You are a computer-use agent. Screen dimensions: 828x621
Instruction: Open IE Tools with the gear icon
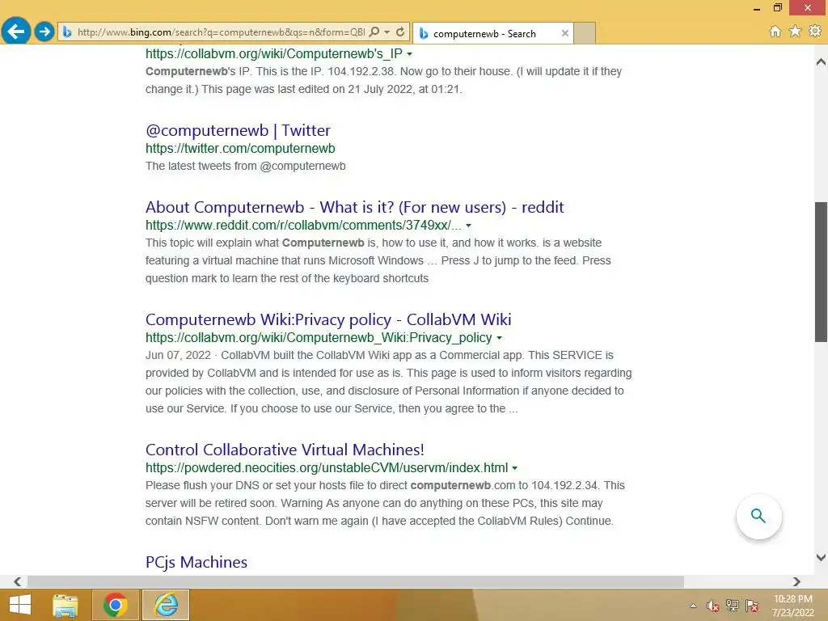point(815,32)
